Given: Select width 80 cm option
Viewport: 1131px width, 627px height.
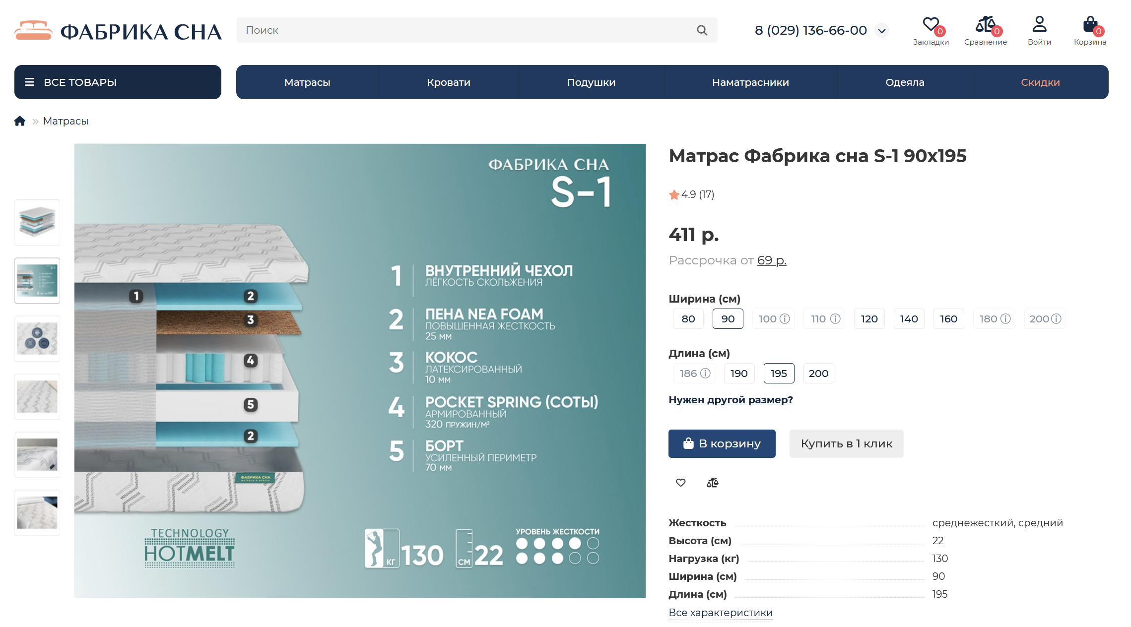Looking at the screenshot, I should pos(688,319).
